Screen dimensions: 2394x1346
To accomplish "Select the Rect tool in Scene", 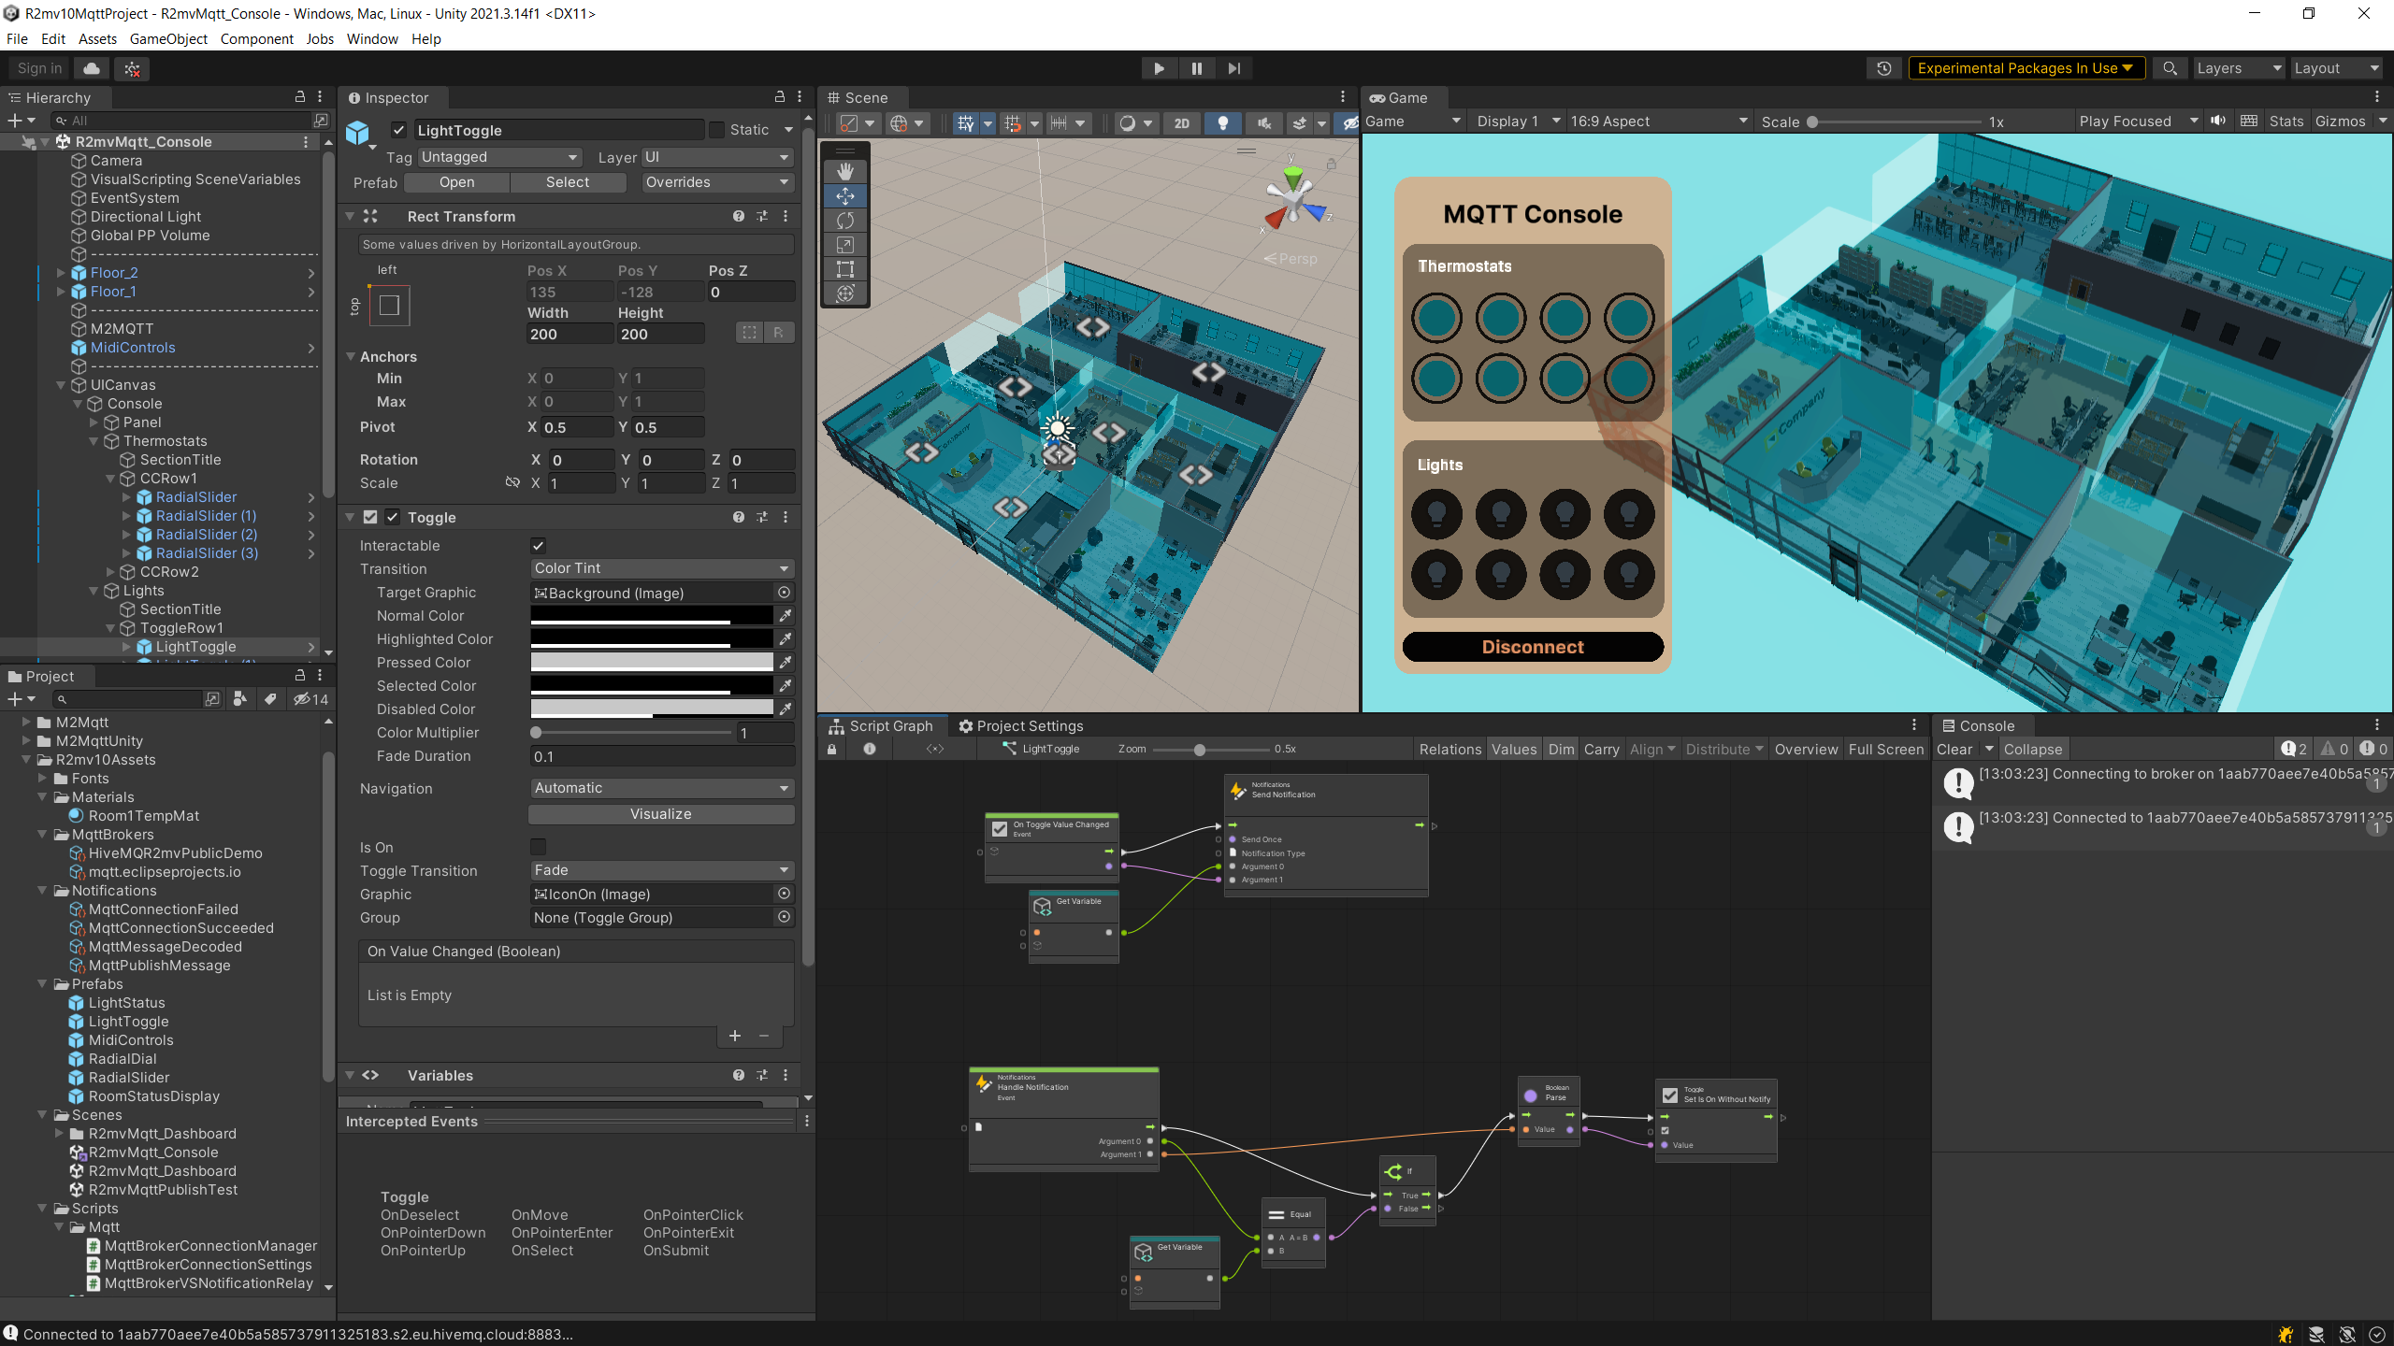I will (x=845, y=269).
